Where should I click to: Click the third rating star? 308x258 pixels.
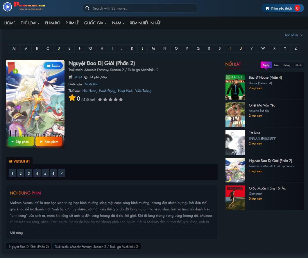coord(110,100)
